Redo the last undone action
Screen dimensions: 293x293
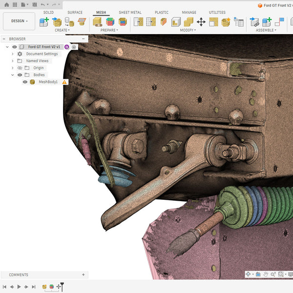(54, 5)
